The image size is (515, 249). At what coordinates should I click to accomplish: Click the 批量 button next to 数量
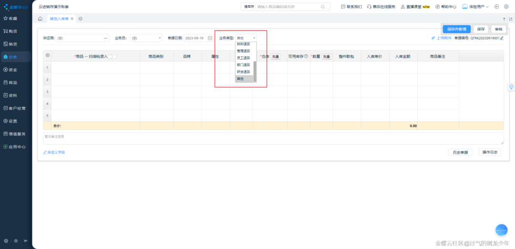(326, 57)
